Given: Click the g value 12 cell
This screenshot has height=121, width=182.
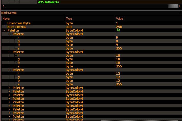Looking at the screenshot, I should 118,77.
